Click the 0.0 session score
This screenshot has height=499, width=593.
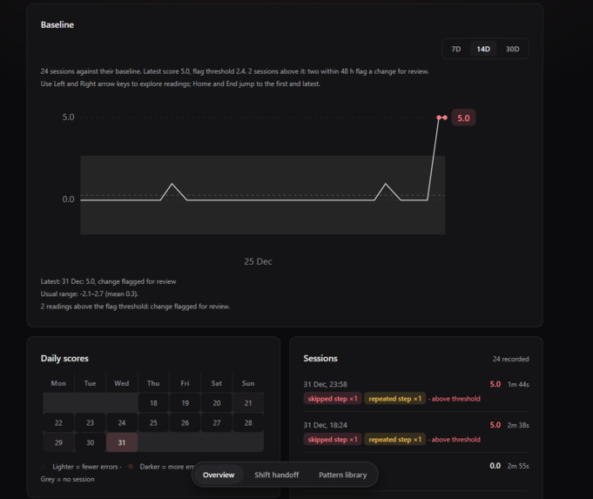(495, 466)
